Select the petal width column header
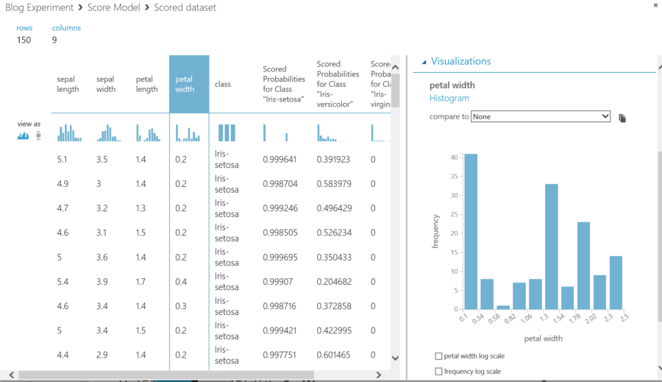This screenshot has height=382, width=662. (189, 84)
